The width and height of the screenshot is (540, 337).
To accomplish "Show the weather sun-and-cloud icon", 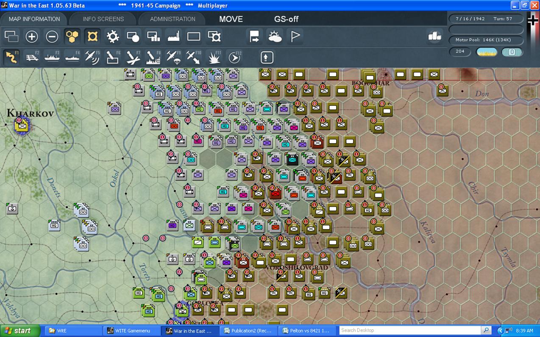I will (x=275, y=36).
